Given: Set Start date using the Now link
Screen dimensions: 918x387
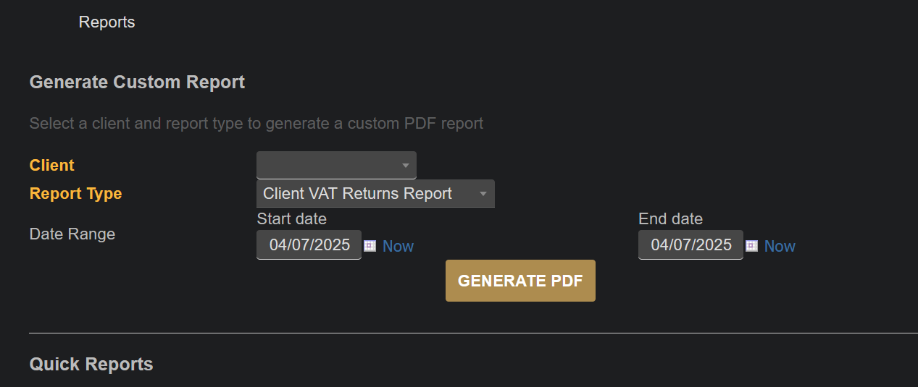Looking at the screenshot, I should (398, 246).
